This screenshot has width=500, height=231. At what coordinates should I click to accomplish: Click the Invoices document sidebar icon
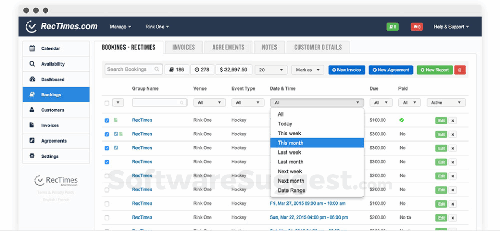coord(32,125)
